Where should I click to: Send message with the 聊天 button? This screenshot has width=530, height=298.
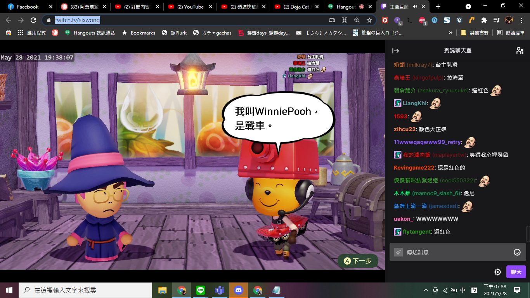coord(516,272)
